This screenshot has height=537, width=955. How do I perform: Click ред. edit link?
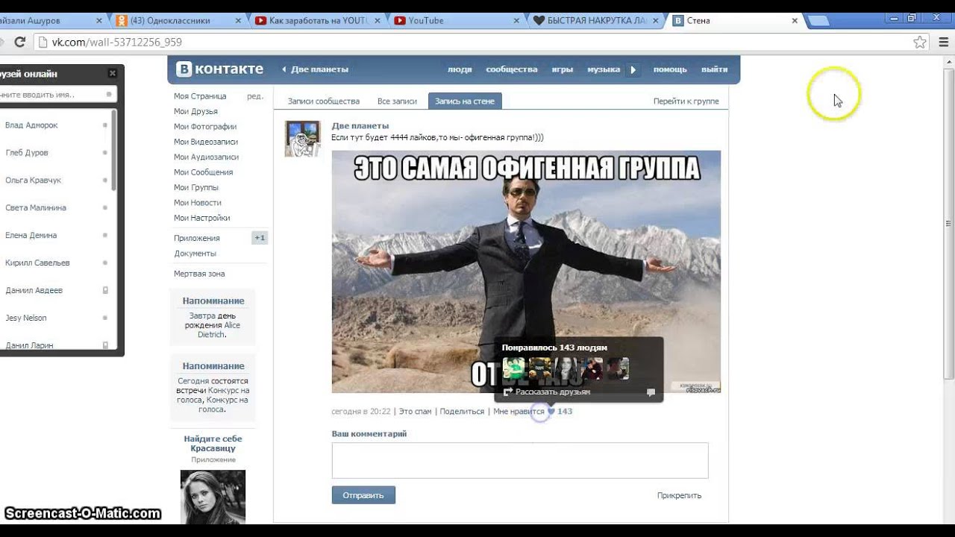(x=255, y=96)
